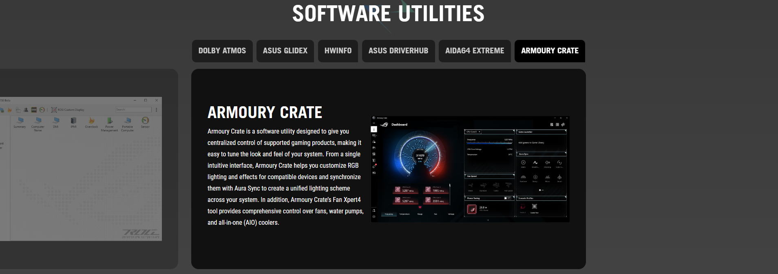Screen dimensions: 778x274
Task: Click Create New under Scenario Profiles
Action: (x=535, y=208)
